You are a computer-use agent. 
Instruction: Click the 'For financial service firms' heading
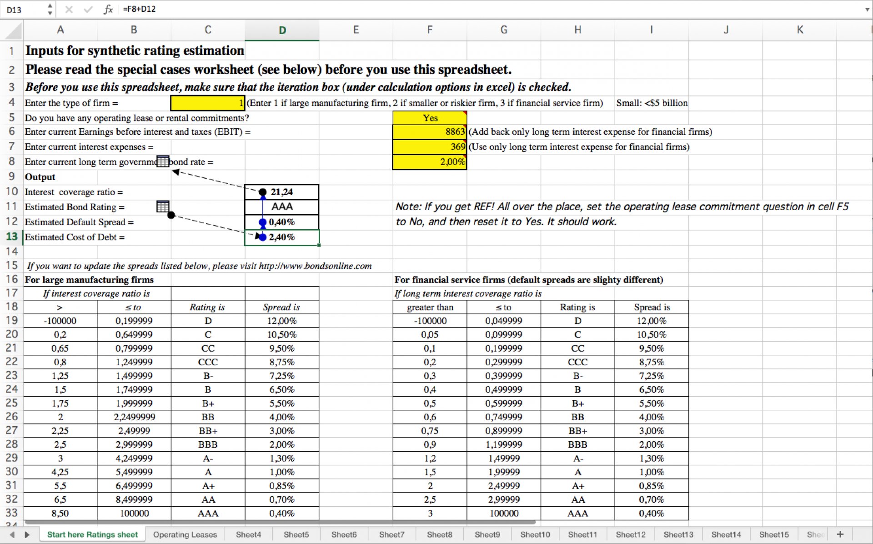pos(529,279)
